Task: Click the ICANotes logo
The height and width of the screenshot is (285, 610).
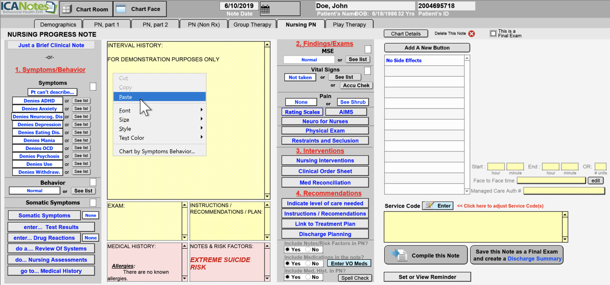Action: [x=29, y=8]
